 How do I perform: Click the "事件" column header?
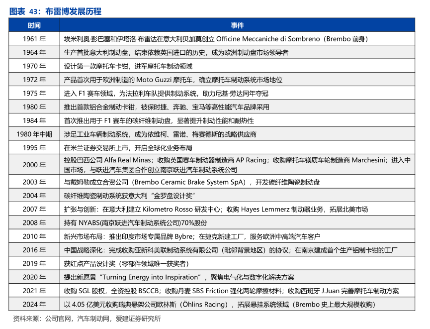tap(237, 25)
